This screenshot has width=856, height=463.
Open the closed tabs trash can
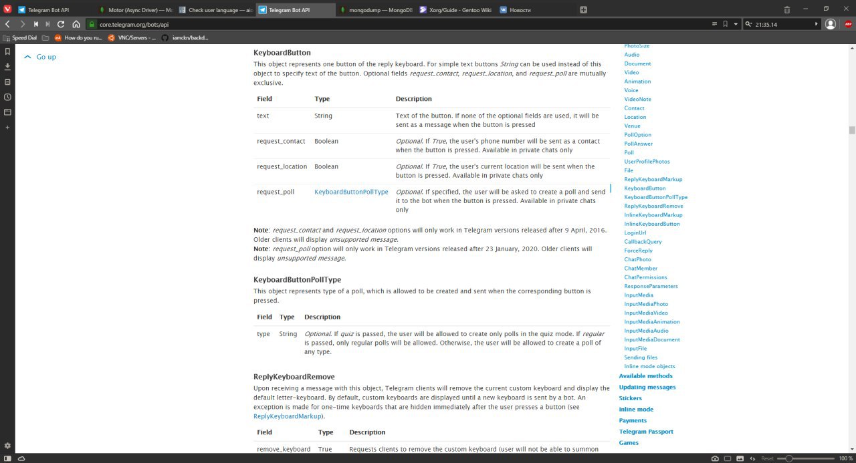pos(787,9)
